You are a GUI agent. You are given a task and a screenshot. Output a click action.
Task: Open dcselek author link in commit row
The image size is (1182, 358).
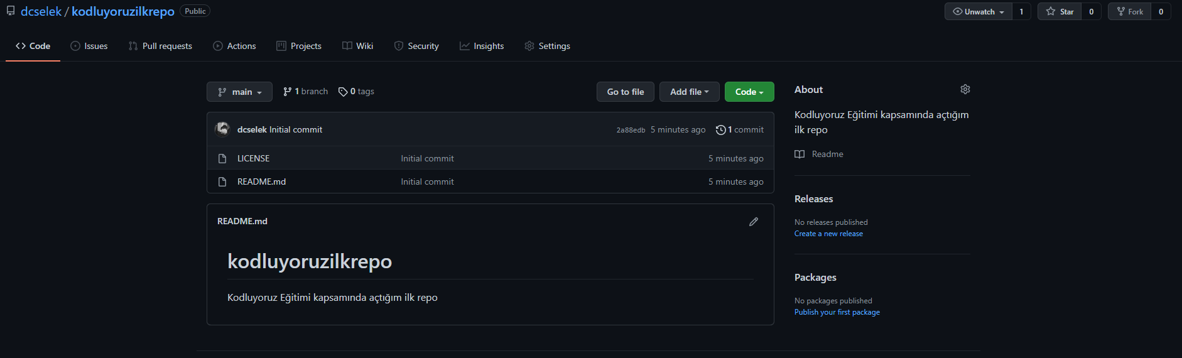point(252,129)
